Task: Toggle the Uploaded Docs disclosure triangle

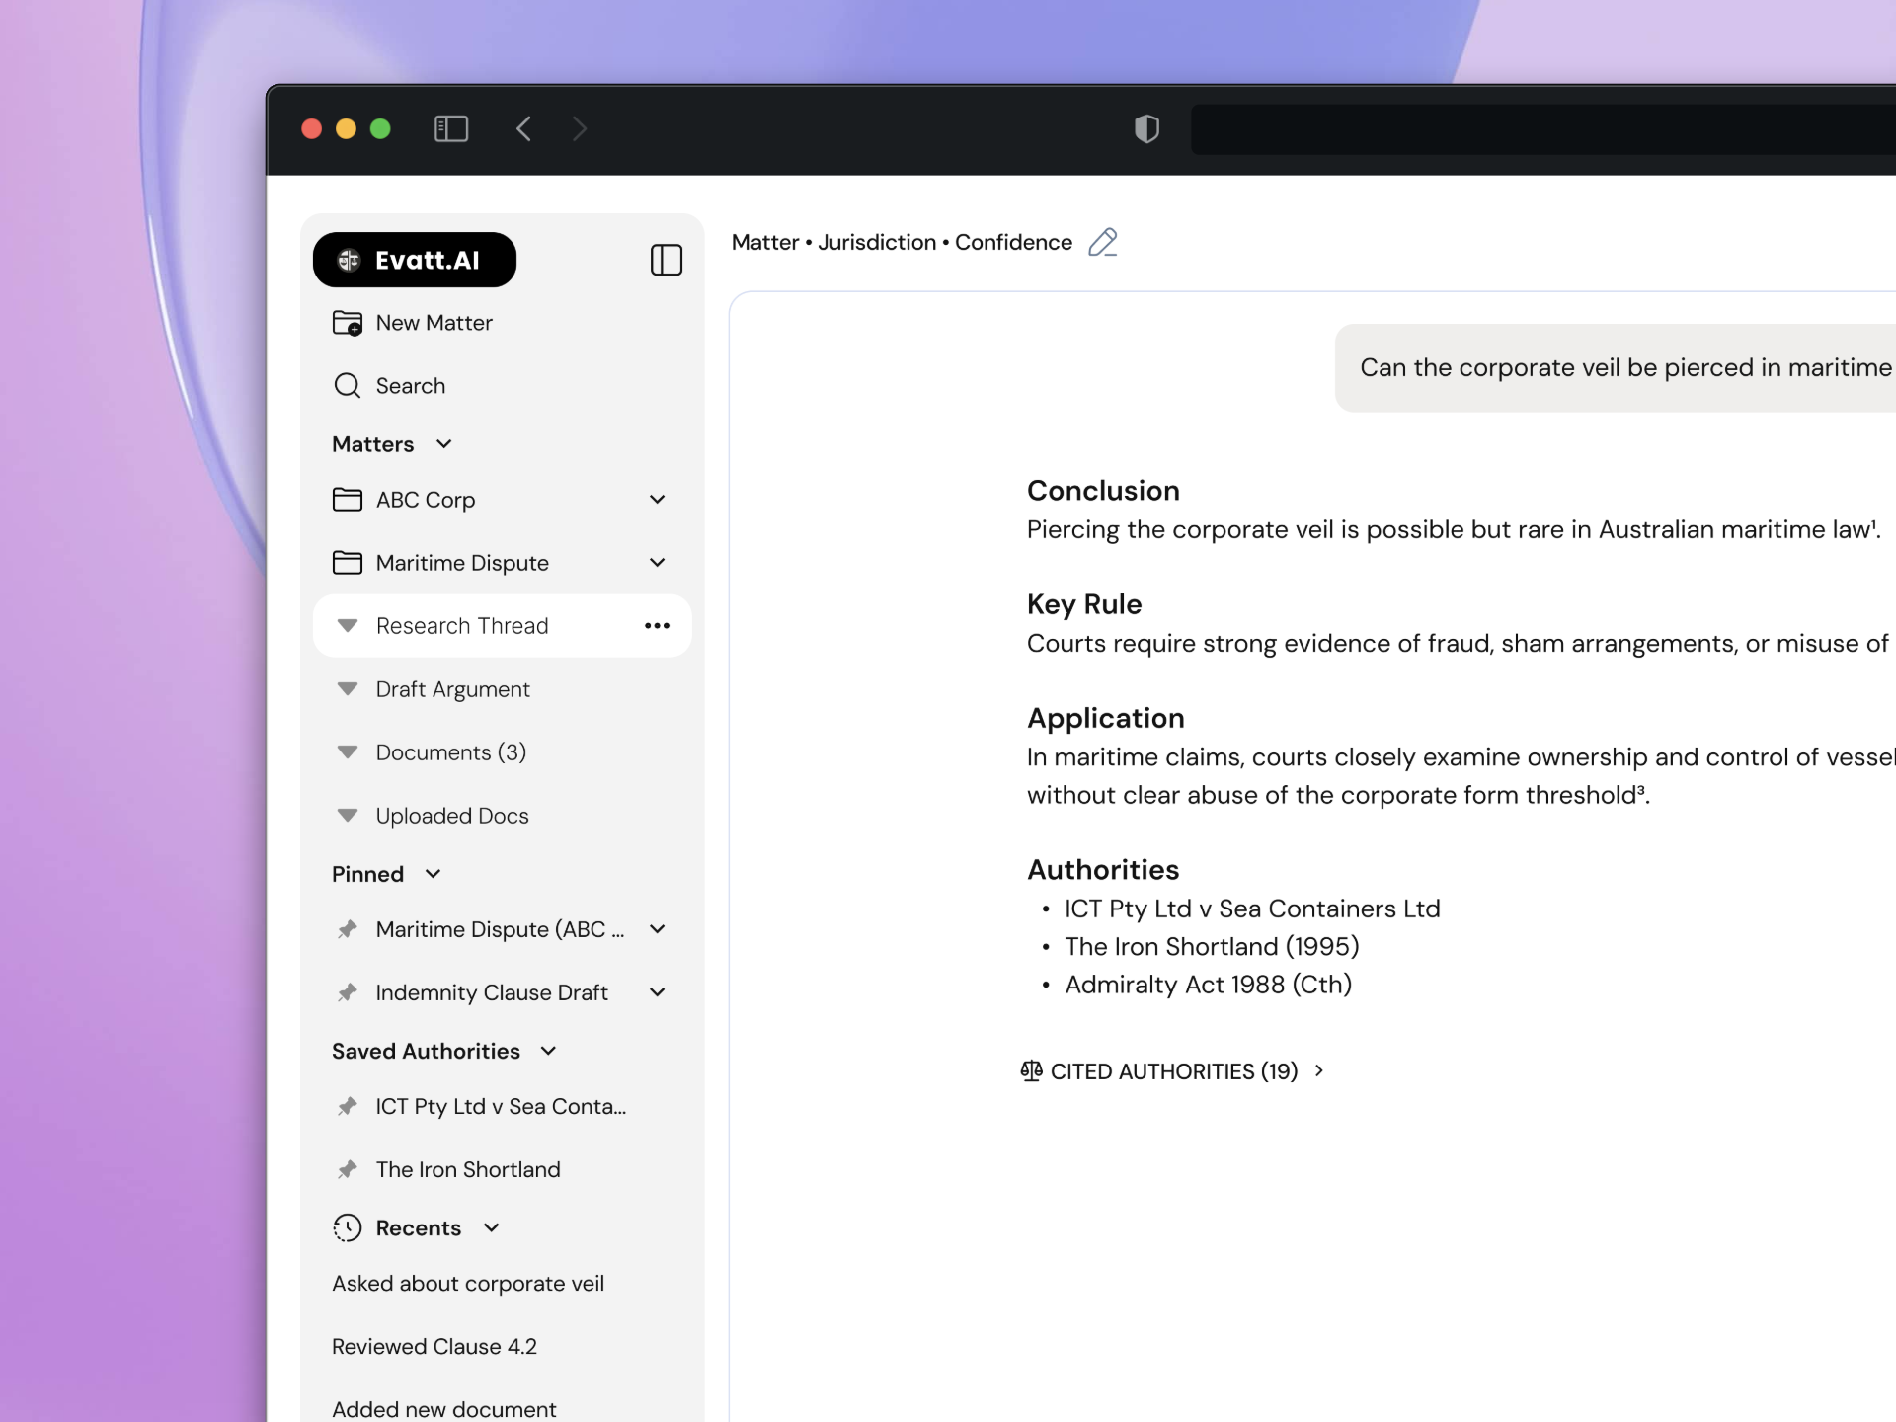Action: [x=347, y=816]
